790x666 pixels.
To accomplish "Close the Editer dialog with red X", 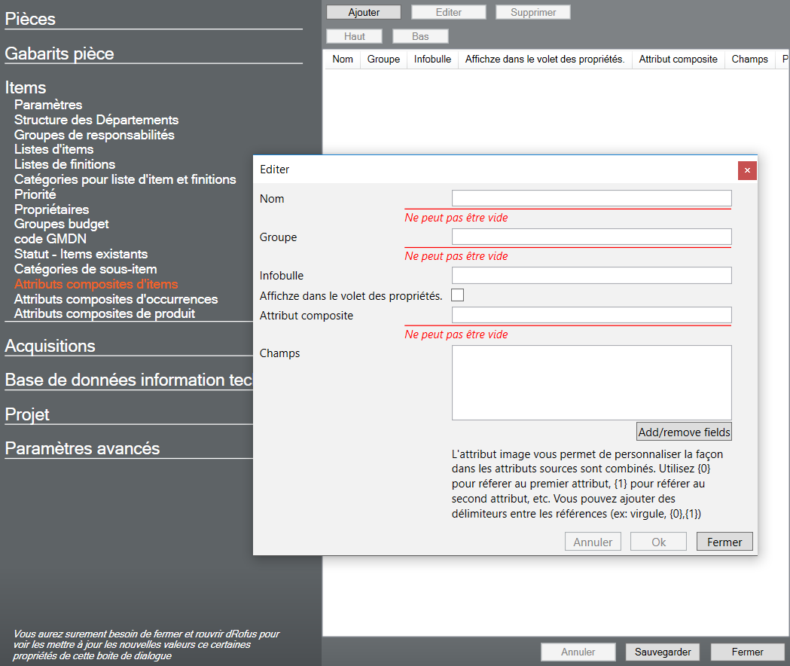I will click(x=747, y=170).
